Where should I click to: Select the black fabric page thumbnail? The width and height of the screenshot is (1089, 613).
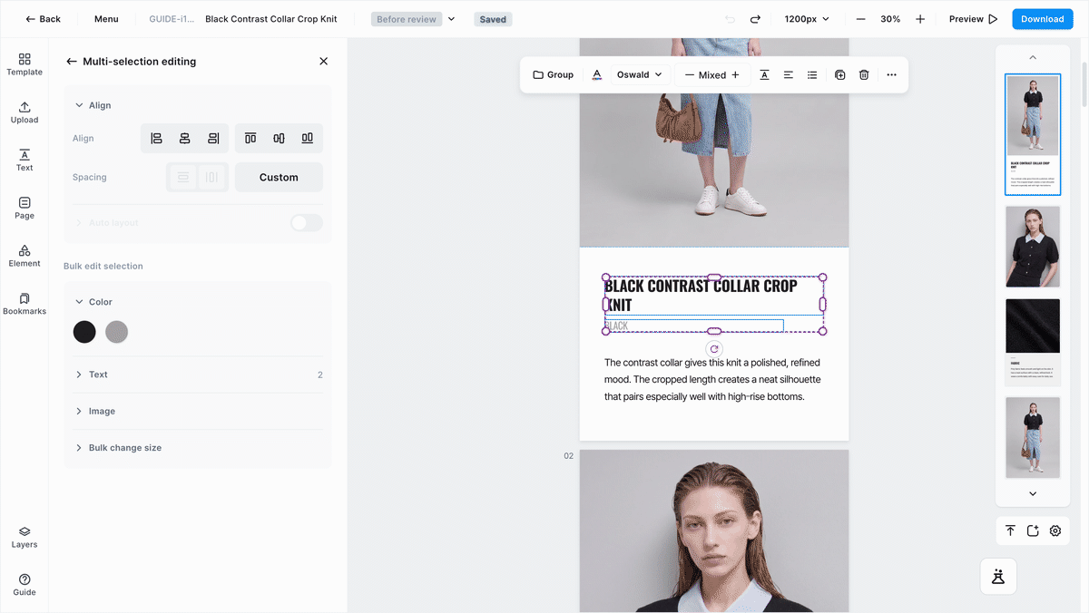click(x=1033, y=342)
